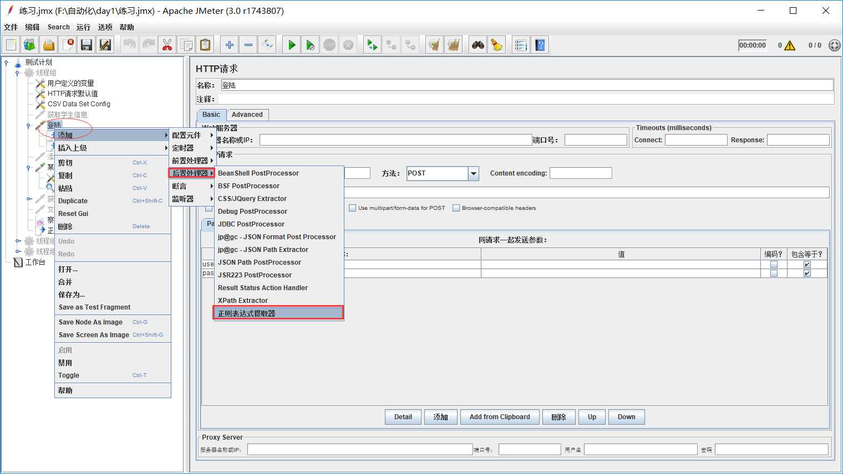843x474 pixels.
Task: Toggle Use multipart/form-data for POST
Action: [x=352, y=208]
